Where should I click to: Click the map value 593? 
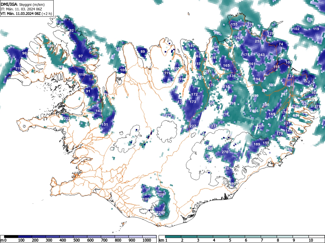[x=272, y=85]
